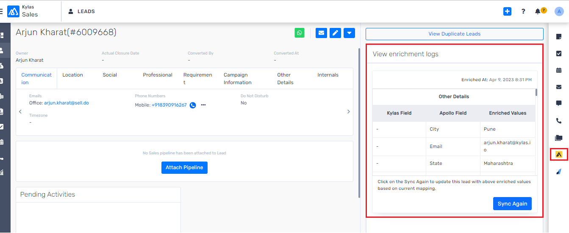Image resolution: width=569 pixels, height=233 pixels.
Task: Click the 'Other Details' table section title
Action: pyautogui.click(x=454, y=96)
